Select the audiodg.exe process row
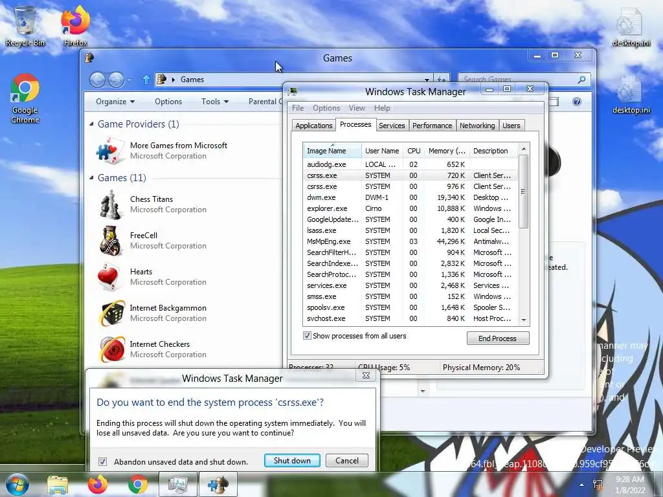The image size is (663, 497). 410,164
